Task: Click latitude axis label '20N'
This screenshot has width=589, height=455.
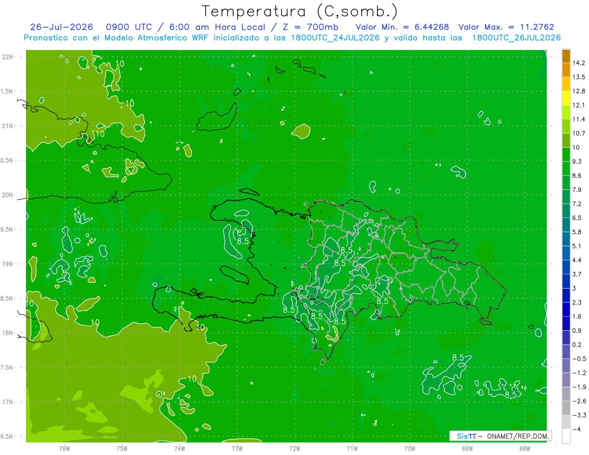Action: coord(7,195)
